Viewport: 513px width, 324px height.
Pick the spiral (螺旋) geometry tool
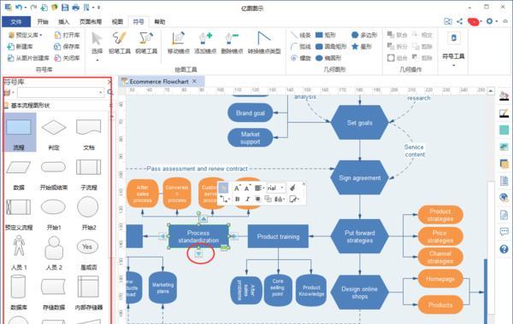[300, 58]
